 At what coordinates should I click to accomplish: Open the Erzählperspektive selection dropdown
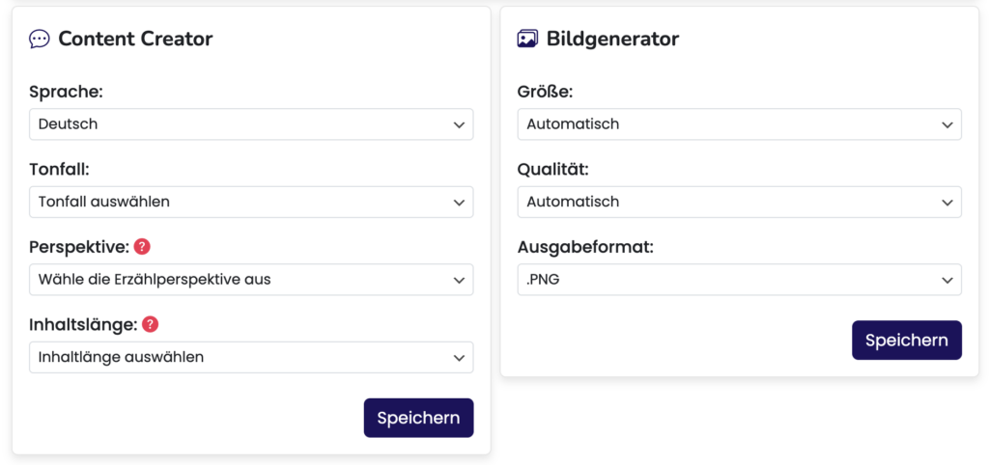click(251, 280)
